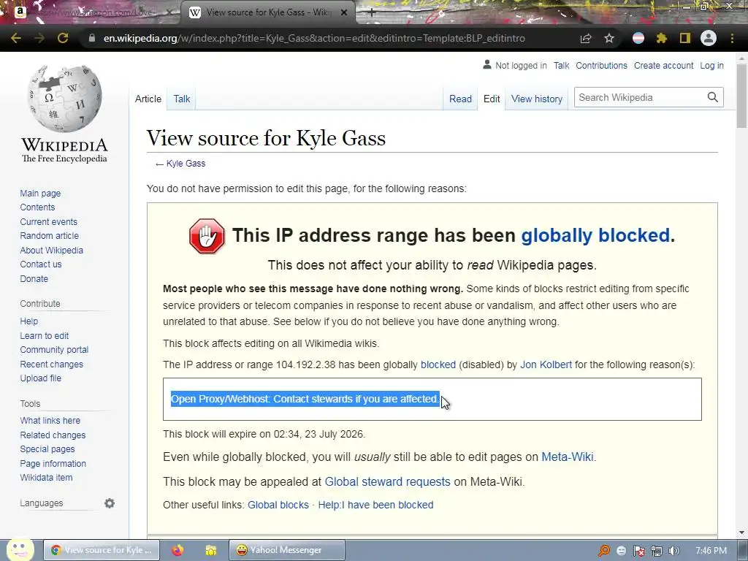Select the Edit tab

click(492, 99)
